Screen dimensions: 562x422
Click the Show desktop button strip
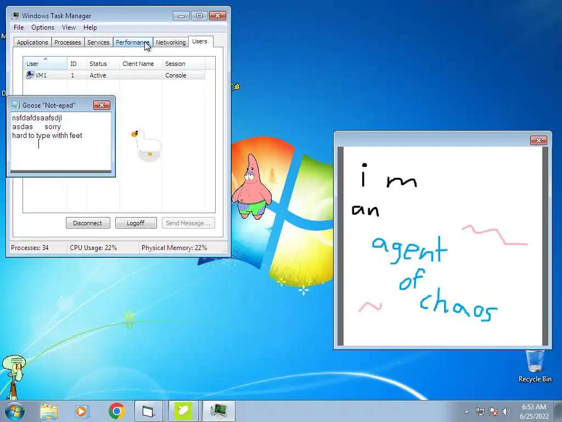(x=558, y=411)
